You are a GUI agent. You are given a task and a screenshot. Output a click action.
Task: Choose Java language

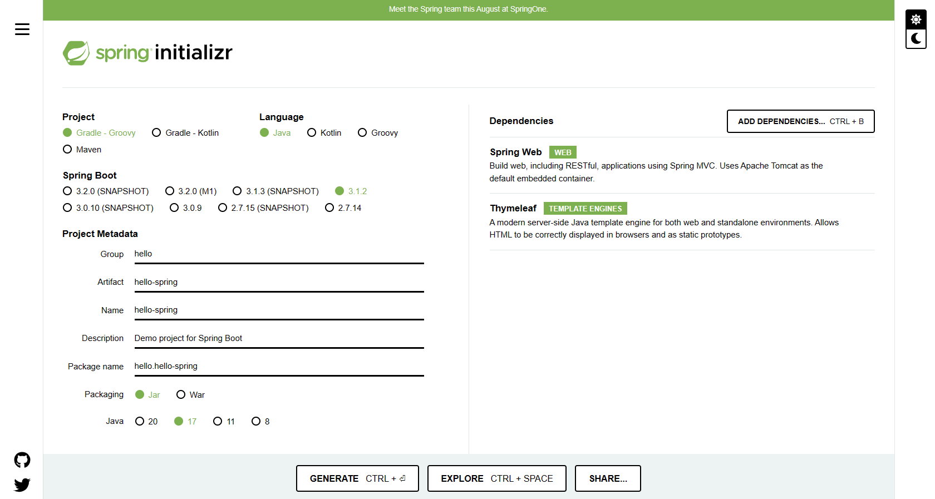tap(275, 132)
